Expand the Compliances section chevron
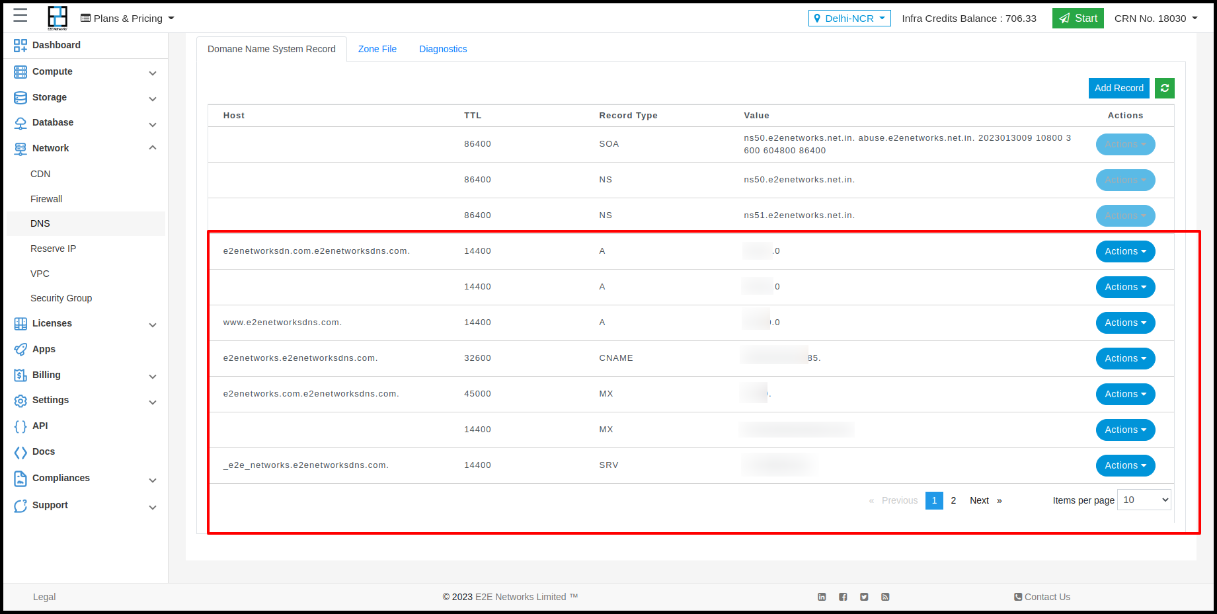Viewport: 1217px width, 614px height. (x=153, y=480)
